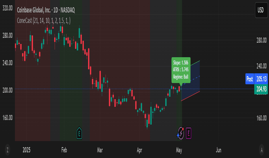Click the May label on time axis
Image resolution: width=269 pixels, height=158 pixels.
coord(179,150)
